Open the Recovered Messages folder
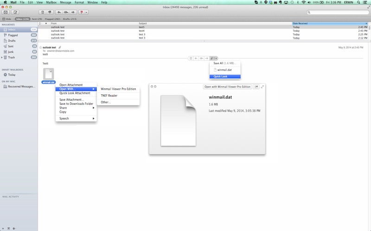 point(19,86)
